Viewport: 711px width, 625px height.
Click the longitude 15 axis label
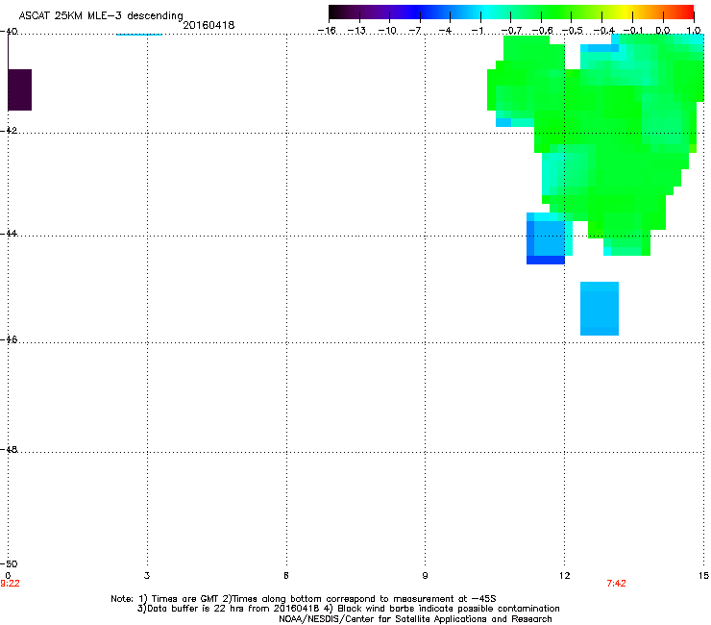pyautogui.click(x=703, y=576)
